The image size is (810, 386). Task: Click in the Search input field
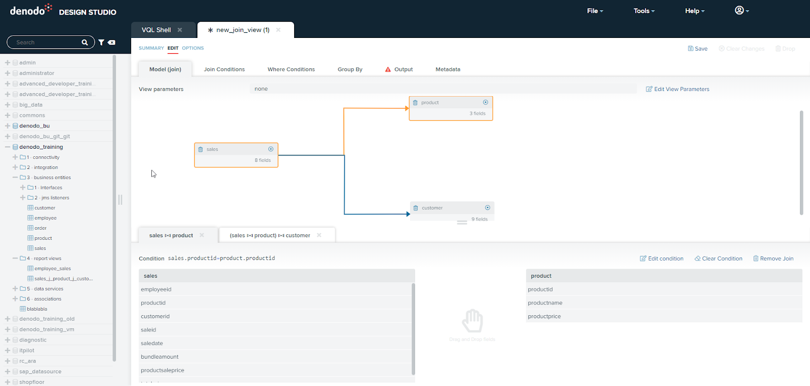(48, 42)
